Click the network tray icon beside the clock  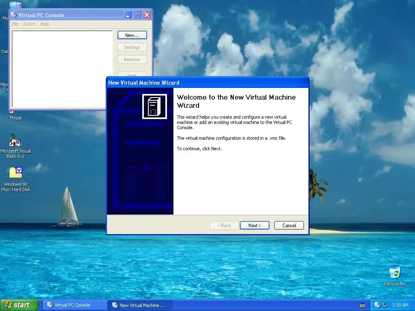point(385,305)
